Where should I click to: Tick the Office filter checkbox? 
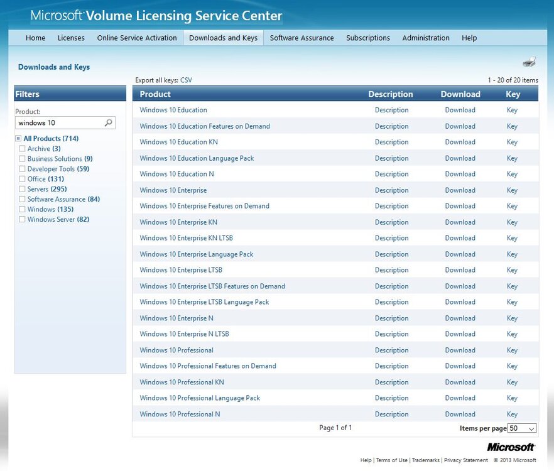click(x=22, y=179)
